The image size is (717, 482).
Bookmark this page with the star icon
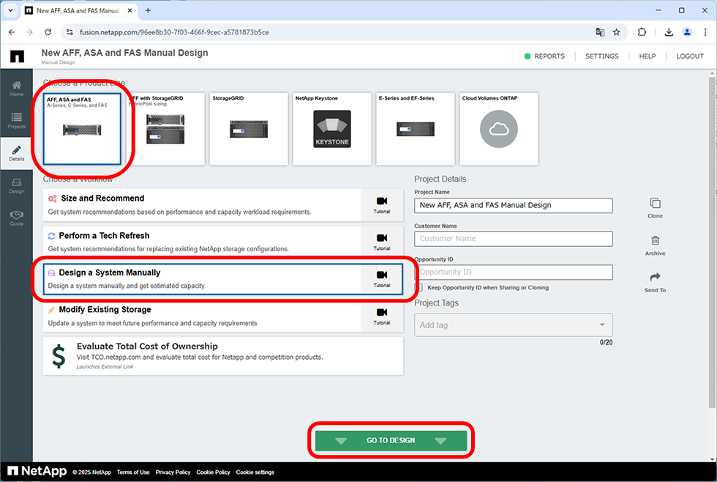[616, 32]
